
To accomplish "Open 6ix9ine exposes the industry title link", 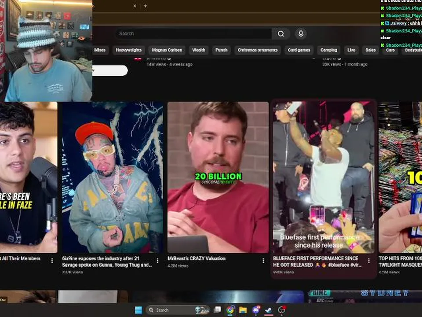I will point(107,262).
